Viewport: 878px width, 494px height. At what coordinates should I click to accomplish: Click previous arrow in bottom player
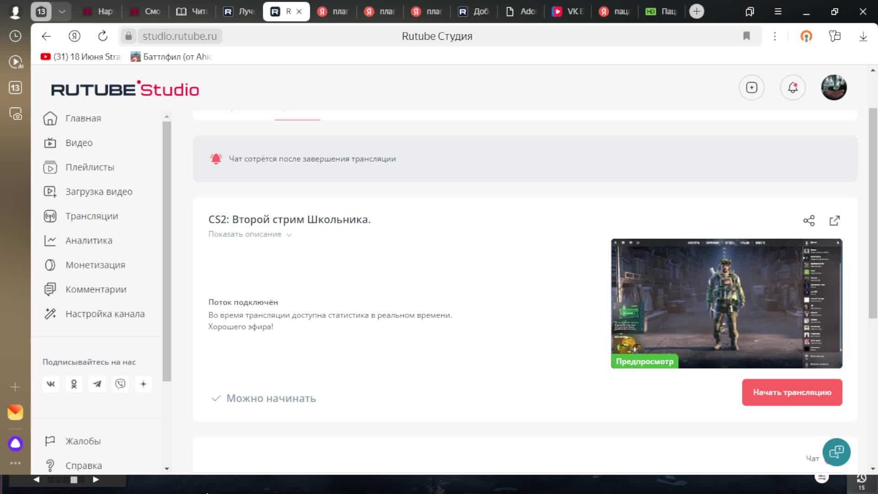(x=36, y=480)
